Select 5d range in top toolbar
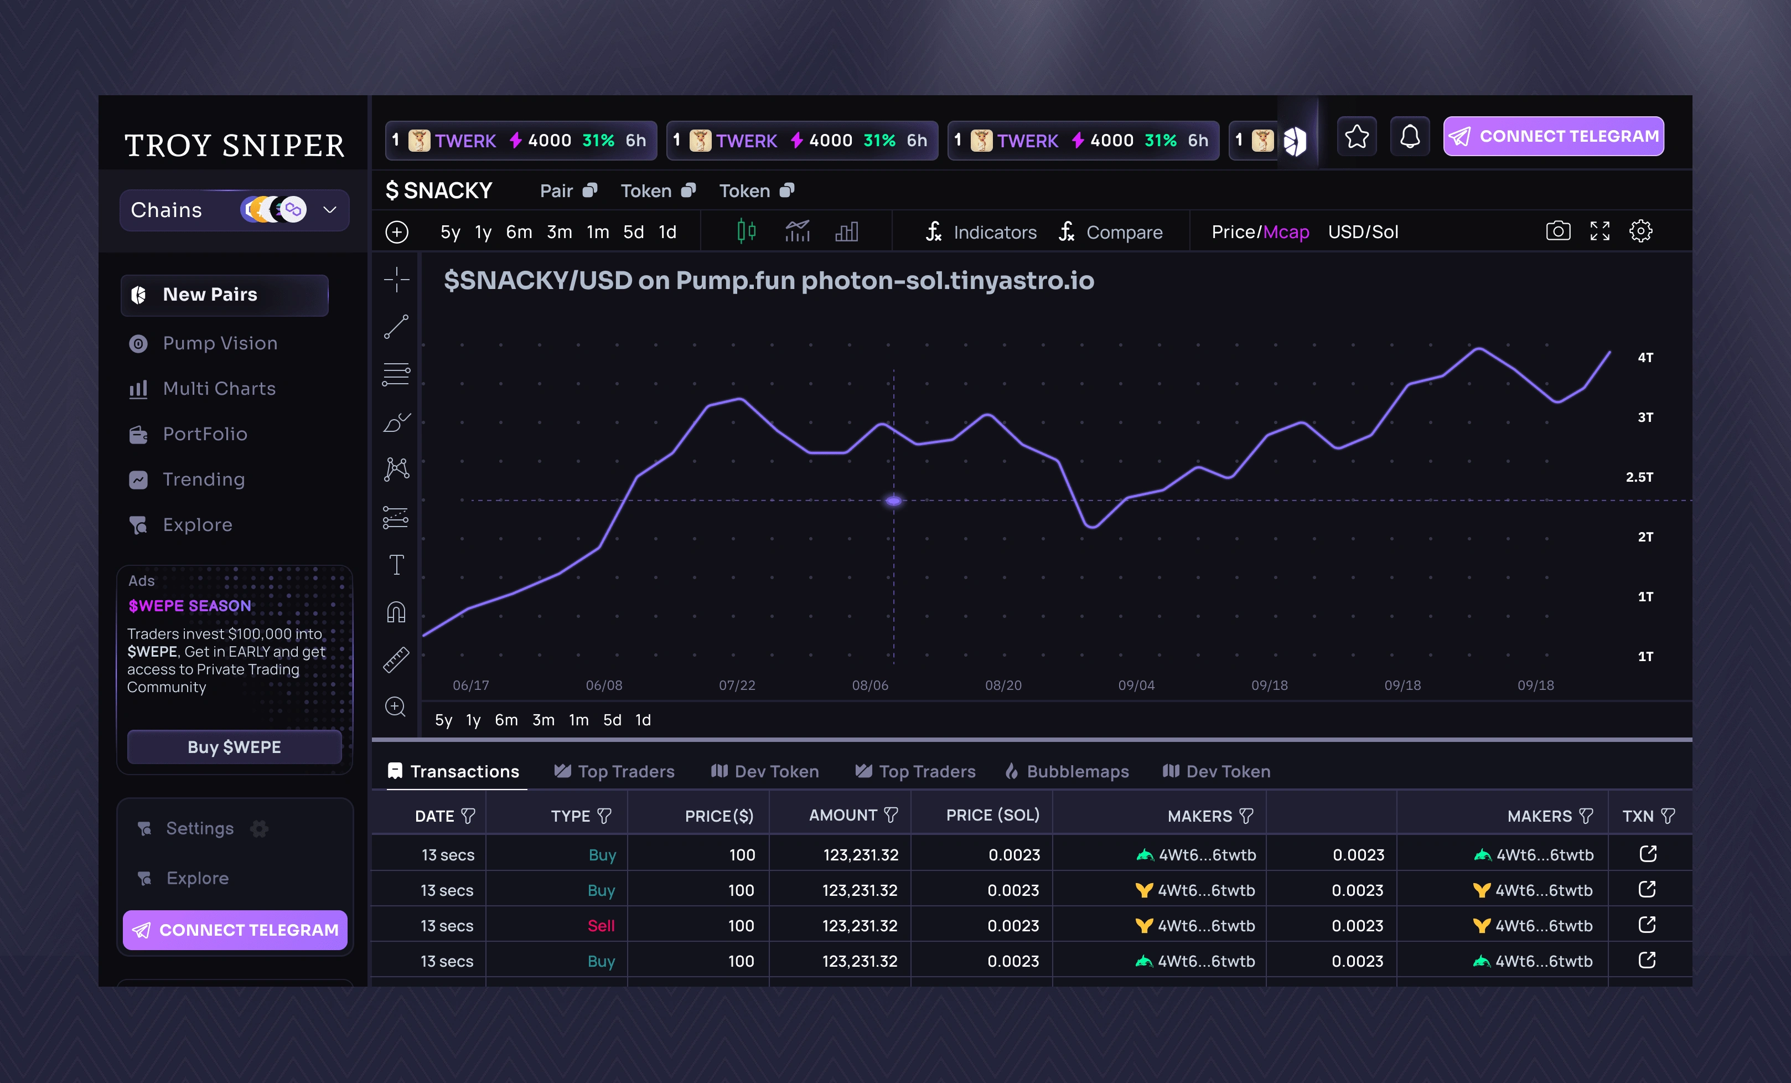The width and height of the screenshot is (1791, 1083). [x=633, y=232]
